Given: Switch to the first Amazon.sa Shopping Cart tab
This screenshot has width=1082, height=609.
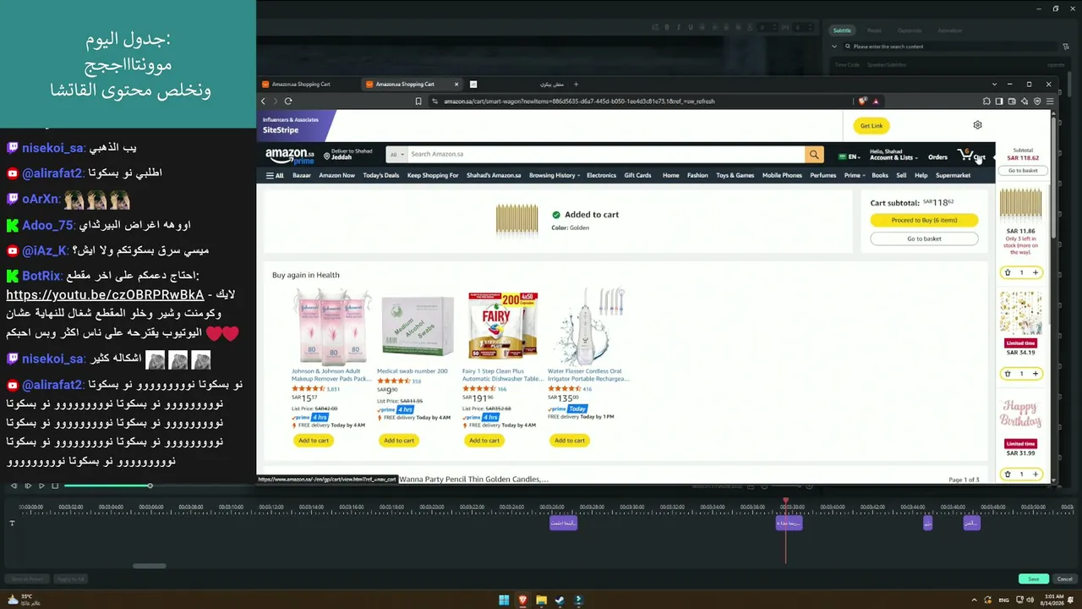Looking at the screenshot, I should 307,84.
